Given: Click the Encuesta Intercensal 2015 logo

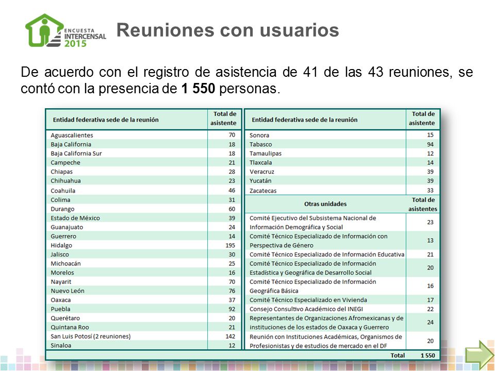Looking at the screenshot, I should (65, 31).
